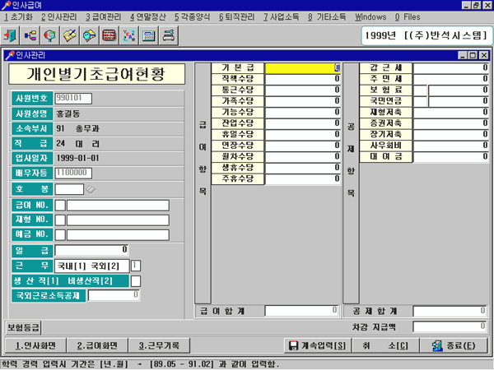
Task: Click the calculator icon in the toolbar
Action: point(149,36)
